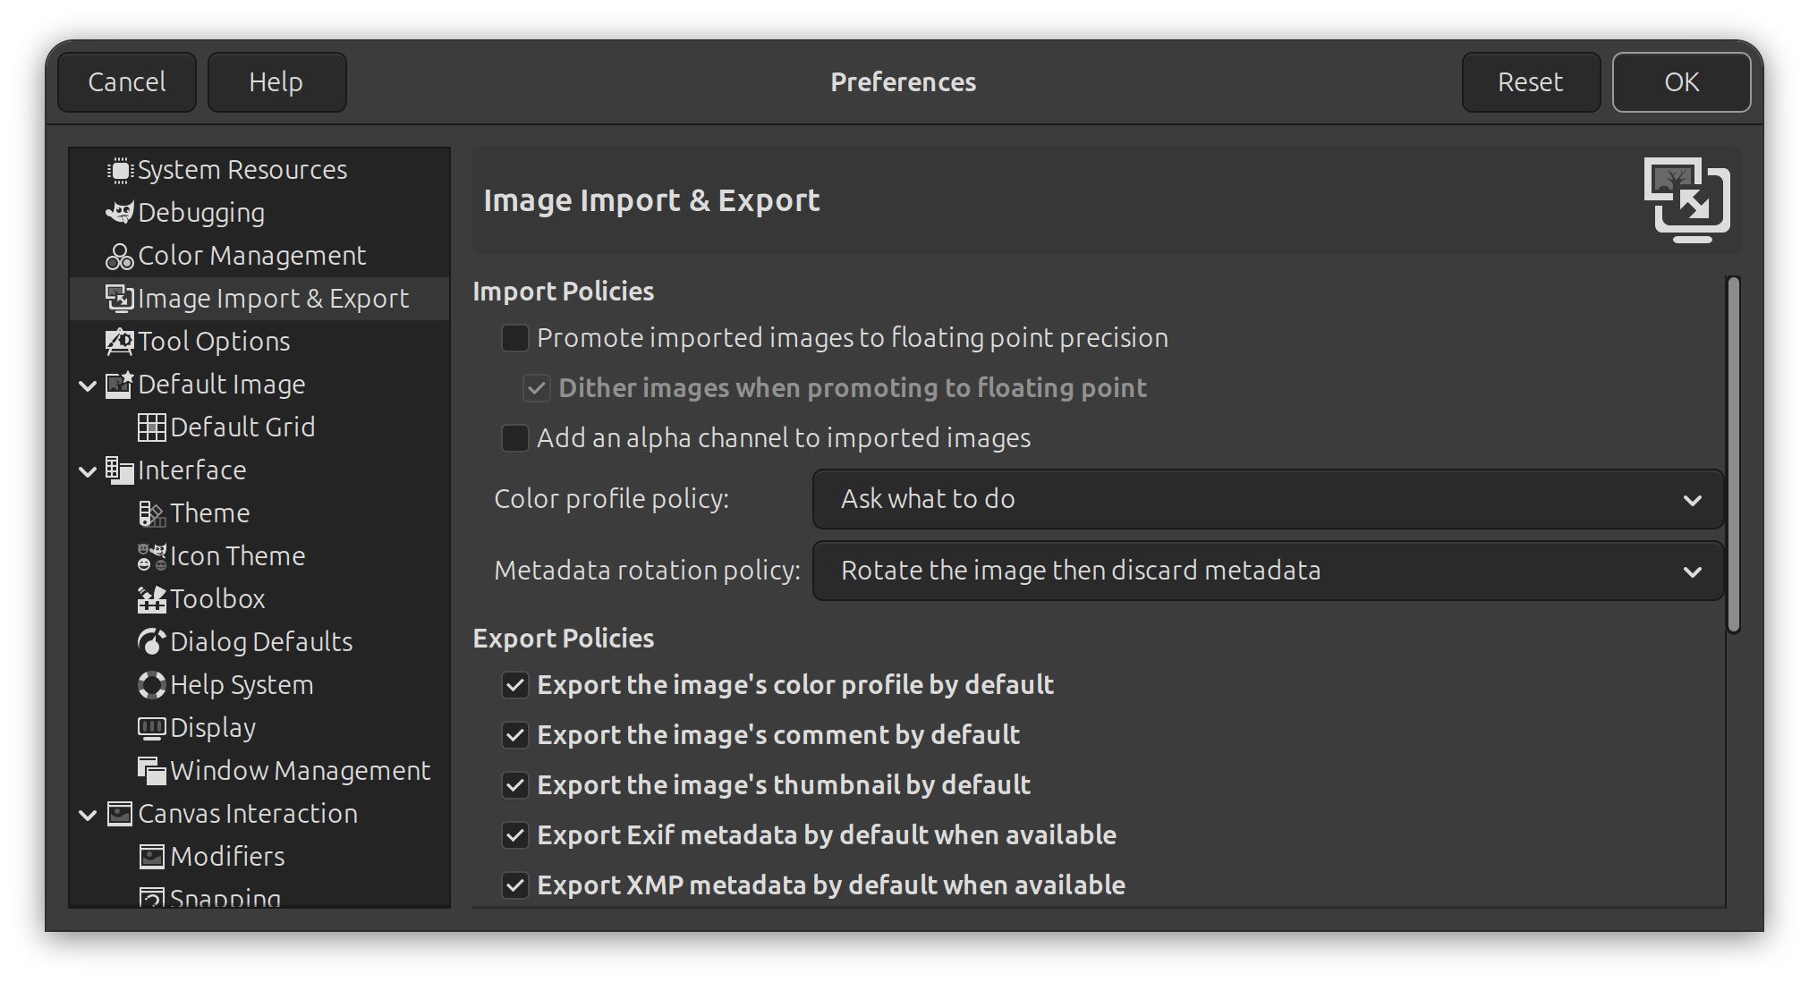Click the Dialog Defaults icon
This screenshot has width=1809, height=982.
151,642
